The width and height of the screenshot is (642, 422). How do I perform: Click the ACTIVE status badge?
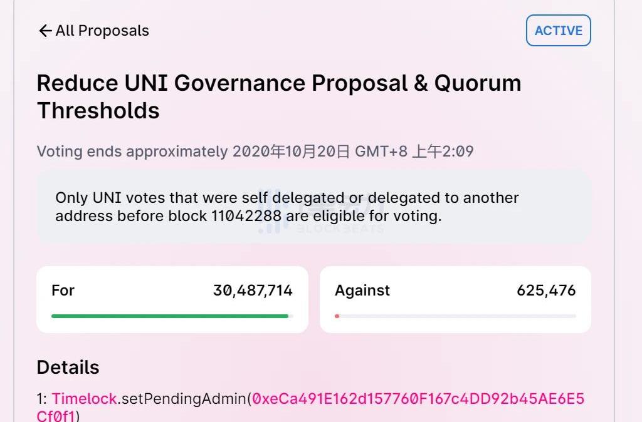(558, 31)
